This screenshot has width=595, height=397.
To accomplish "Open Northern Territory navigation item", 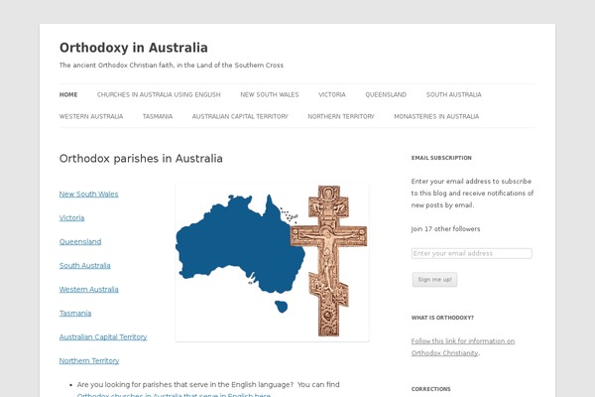I will [341, 116].
